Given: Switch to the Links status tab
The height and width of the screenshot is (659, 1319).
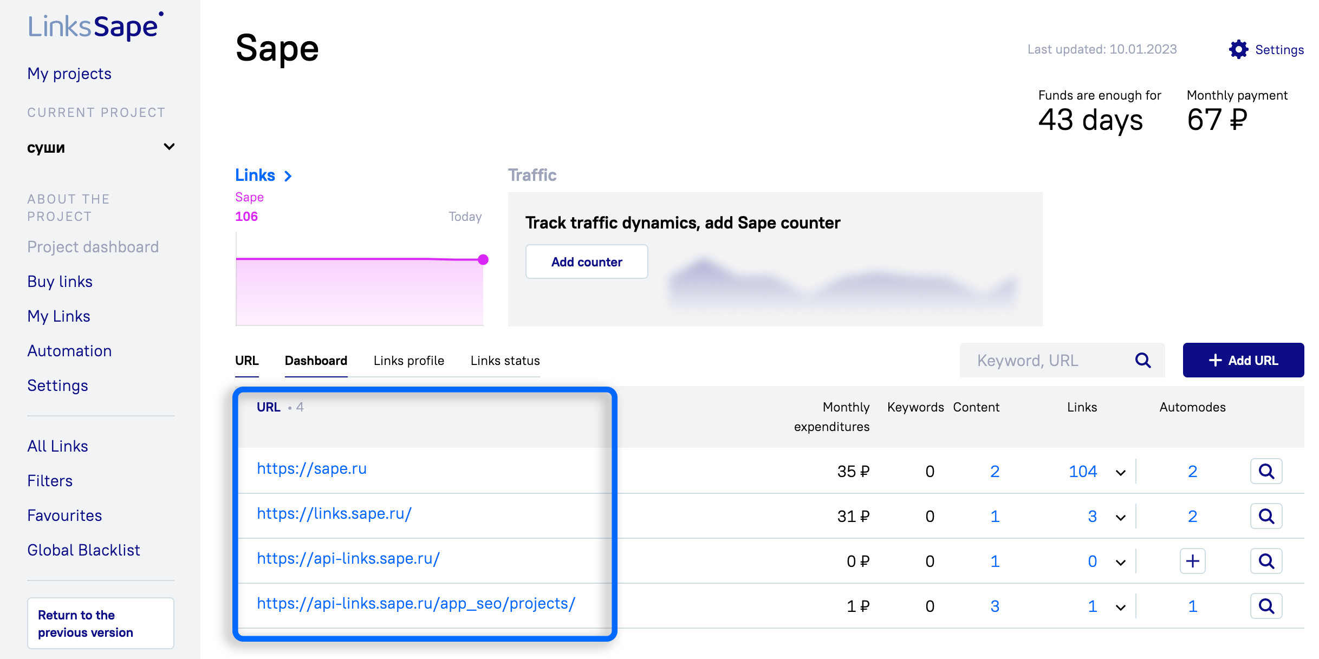Looking at the screenshot, I should 505,361.
